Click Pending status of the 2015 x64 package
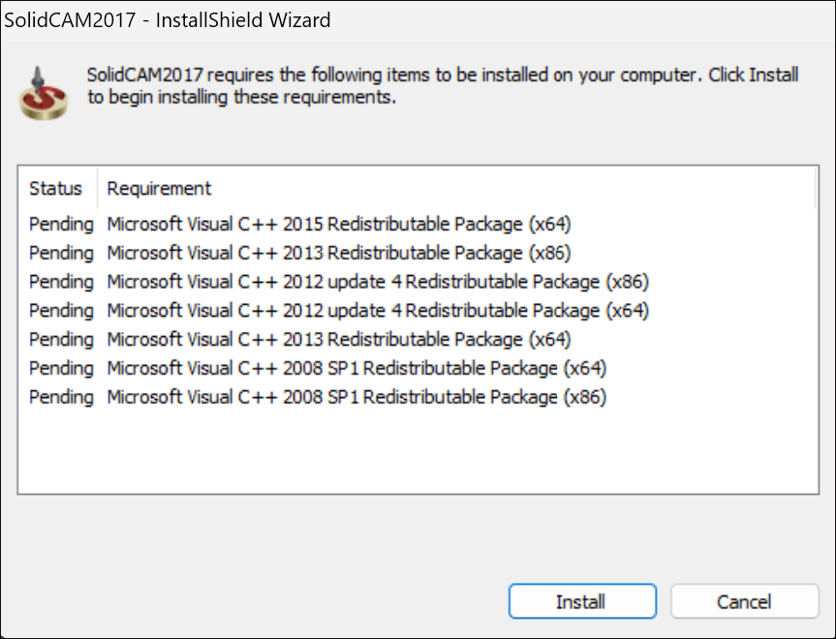The image size is (836, 639). (61, 225)
